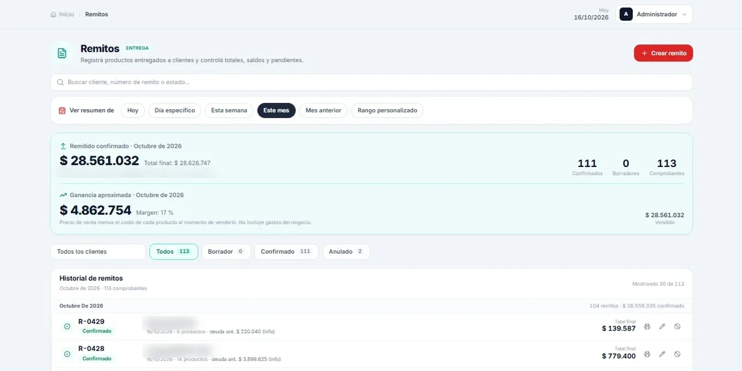The image size is (742, 371).
Task: Click the Crear remito button
Action: (664, 53)
